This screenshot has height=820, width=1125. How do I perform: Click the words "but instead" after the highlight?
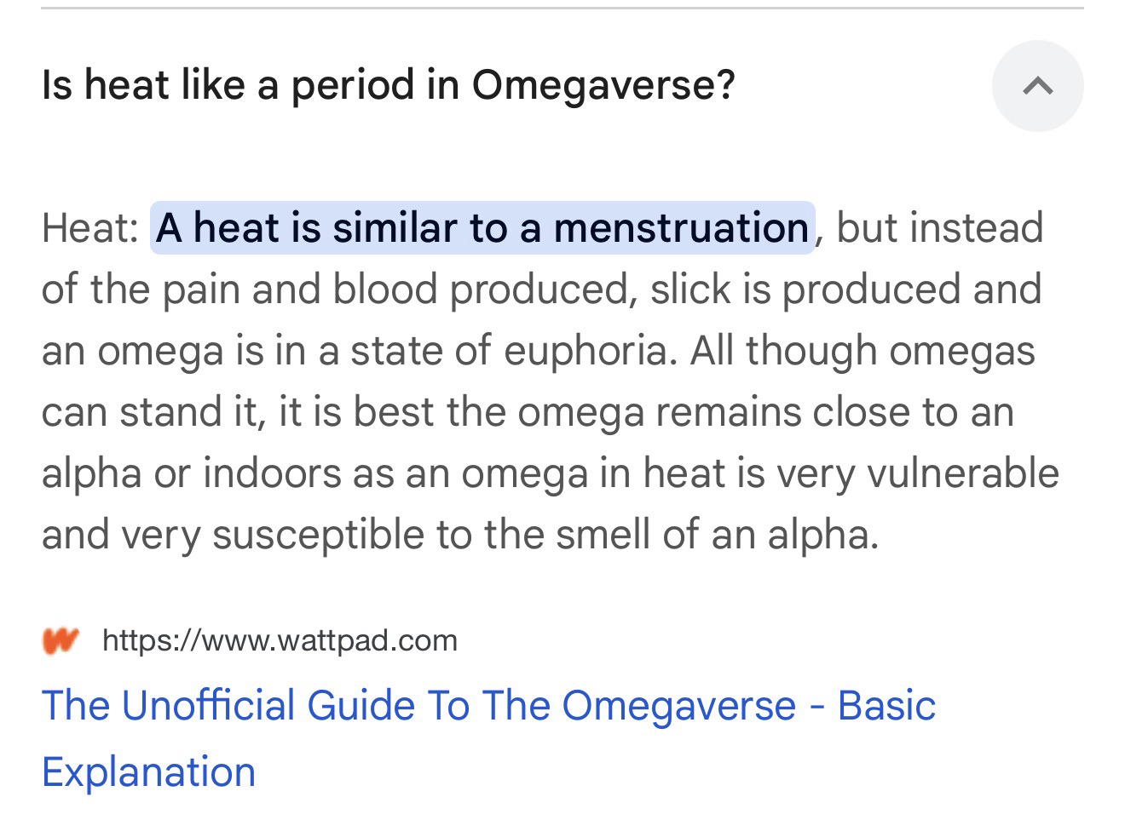pos(939,228)
